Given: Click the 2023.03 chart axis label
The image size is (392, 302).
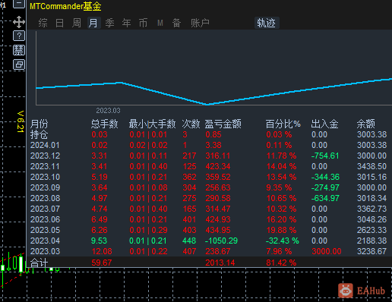Looking at the screenshot, I should (x=108, y=111).
